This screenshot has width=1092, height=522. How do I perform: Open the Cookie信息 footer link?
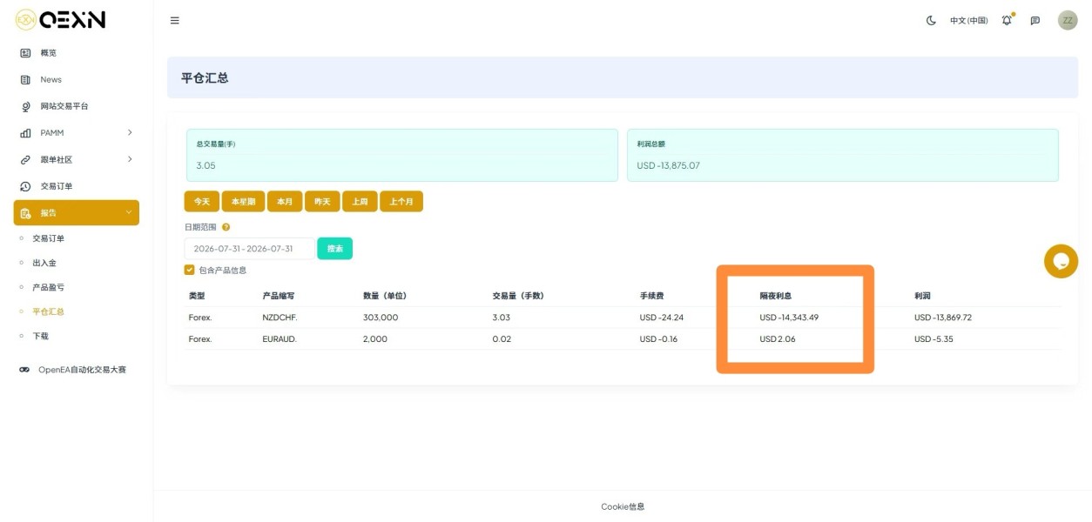pyautogui.click(x=623, y=506)
